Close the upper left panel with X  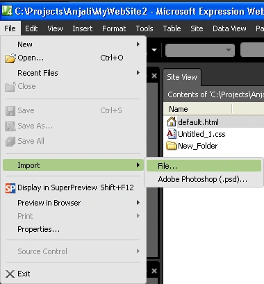[x=154, y=76]
